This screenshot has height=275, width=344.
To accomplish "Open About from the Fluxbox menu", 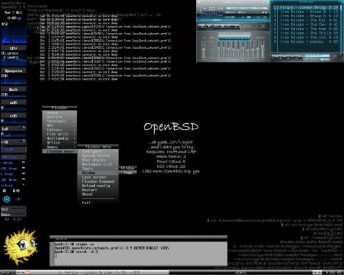I will click(x=98, y=195).
